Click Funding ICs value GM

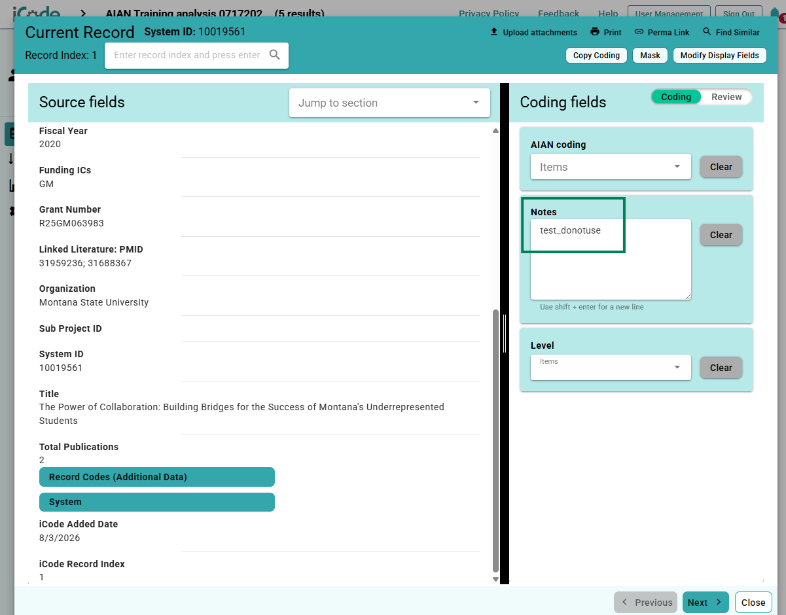pos(46,184)
